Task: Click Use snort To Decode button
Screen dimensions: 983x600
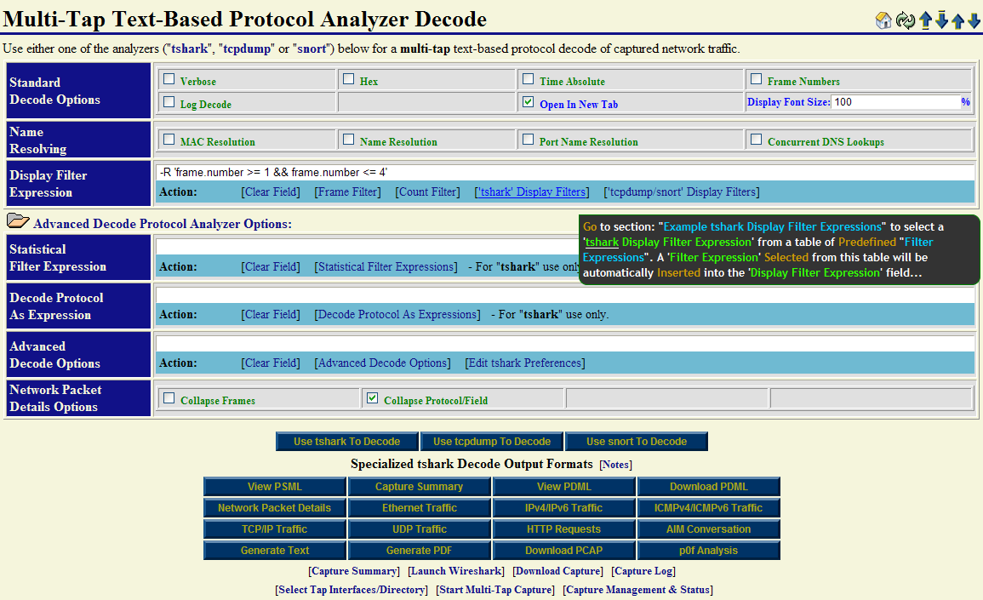Action: (637, 442)
